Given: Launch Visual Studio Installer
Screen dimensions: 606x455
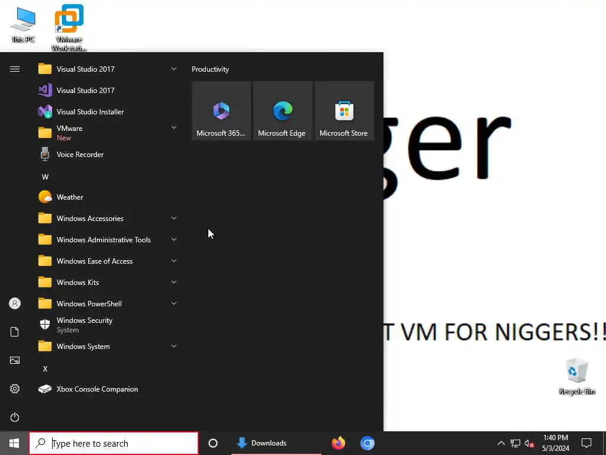Looking at the screenshot, I should 107,112.
